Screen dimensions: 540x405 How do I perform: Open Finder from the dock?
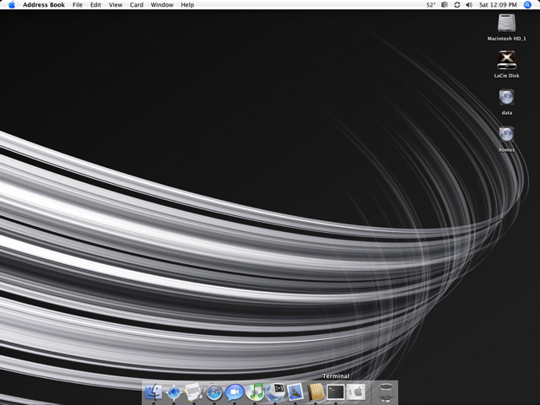[x=154, y=391]
